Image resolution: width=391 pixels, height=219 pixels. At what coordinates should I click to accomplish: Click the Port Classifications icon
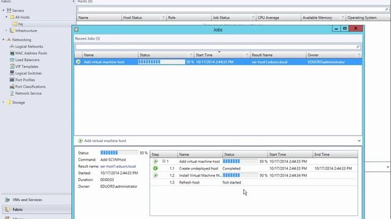(x=12, y=86)
